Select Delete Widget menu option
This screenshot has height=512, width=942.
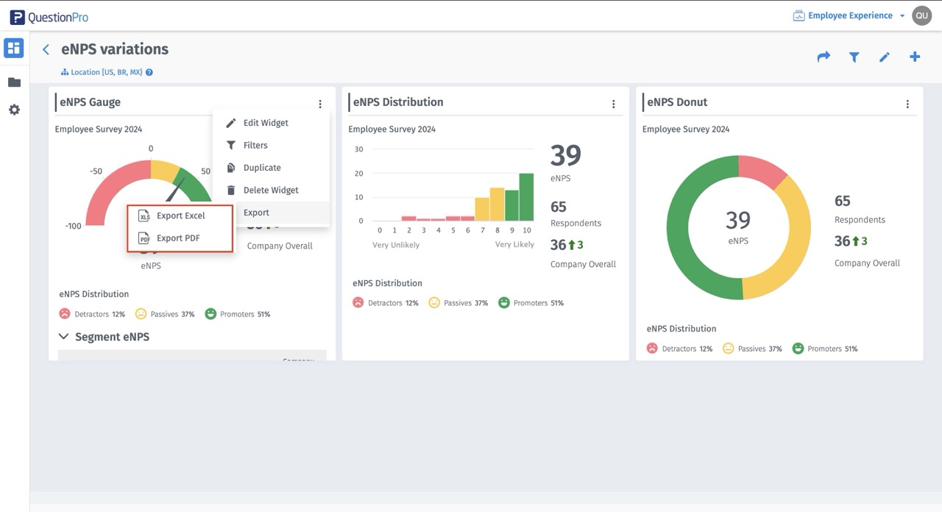point(270,190)
